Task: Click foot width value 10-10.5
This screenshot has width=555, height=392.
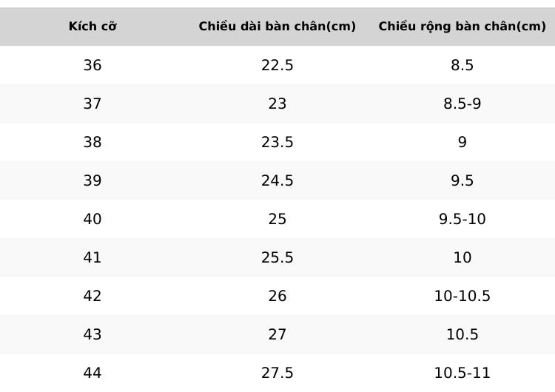Action: tap(462, 296)
